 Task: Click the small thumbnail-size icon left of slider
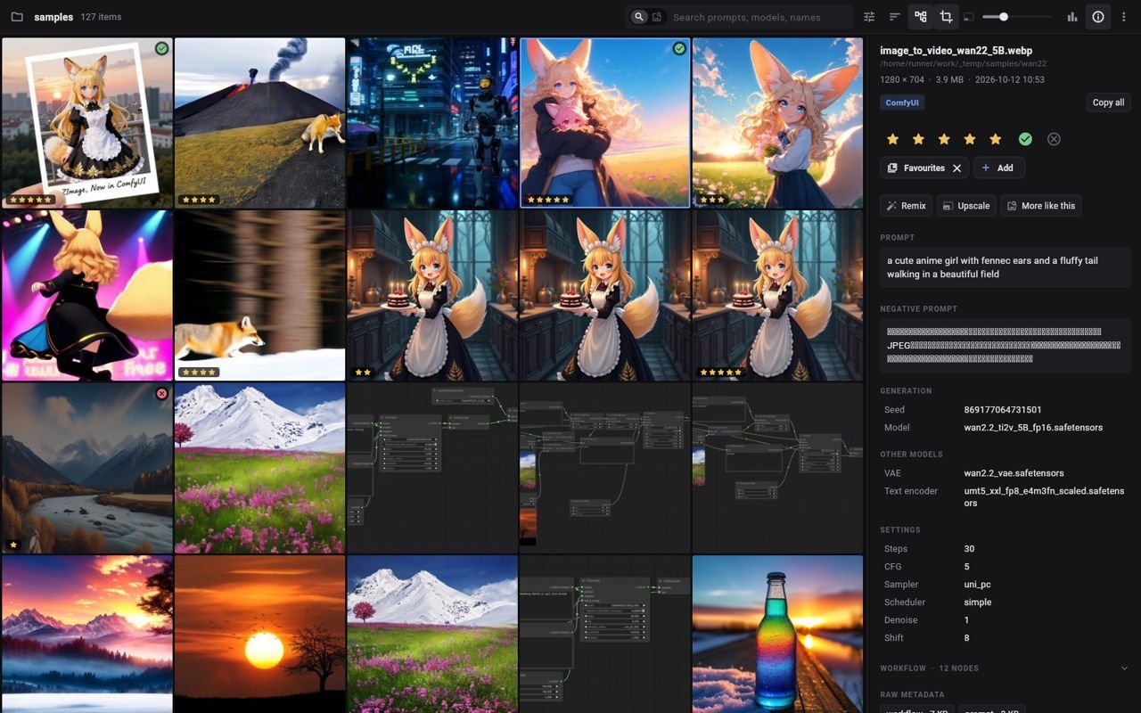click(x=970, y=17)
